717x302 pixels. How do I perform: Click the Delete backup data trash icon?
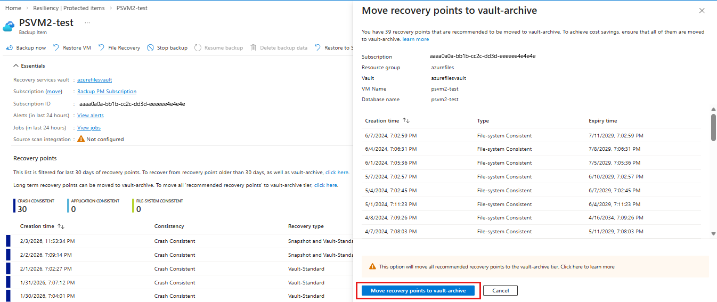click(254, 47)
